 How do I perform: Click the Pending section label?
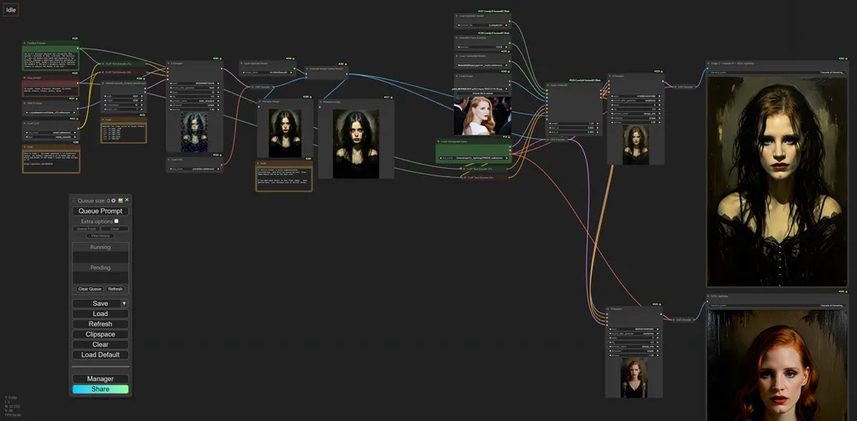pyautogui.click(x=100, y=268)
